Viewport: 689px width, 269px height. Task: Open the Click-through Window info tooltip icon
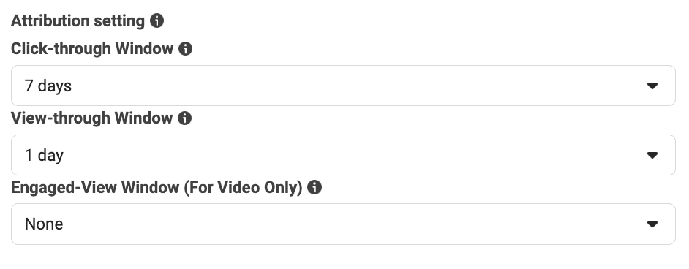point(186,49)
